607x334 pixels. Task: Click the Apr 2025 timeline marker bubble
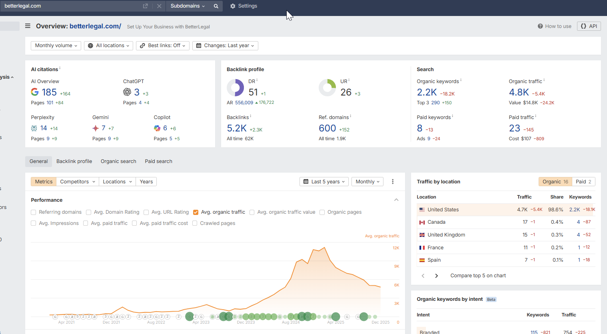(x=335, y=317)
